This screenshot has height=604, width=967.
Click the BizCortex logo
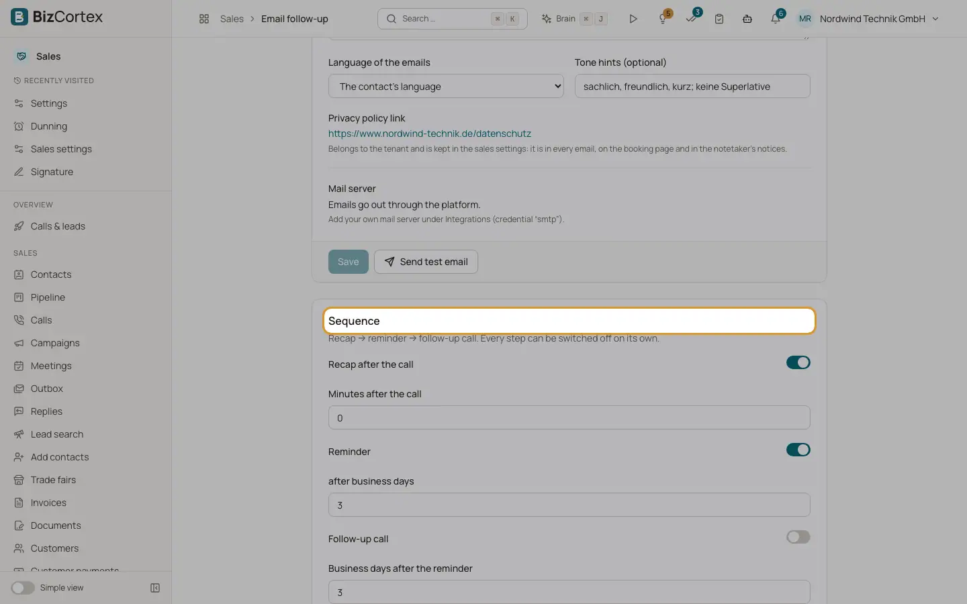[57, 17]
